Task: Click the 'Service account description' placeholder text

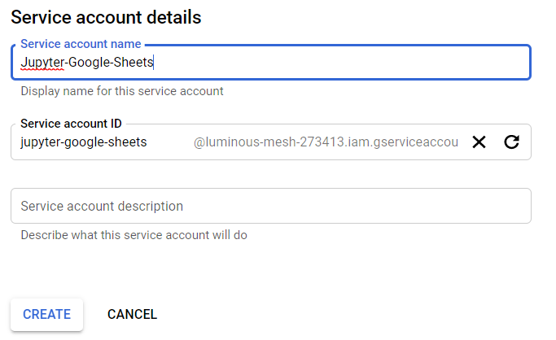Action: [102, 206]
